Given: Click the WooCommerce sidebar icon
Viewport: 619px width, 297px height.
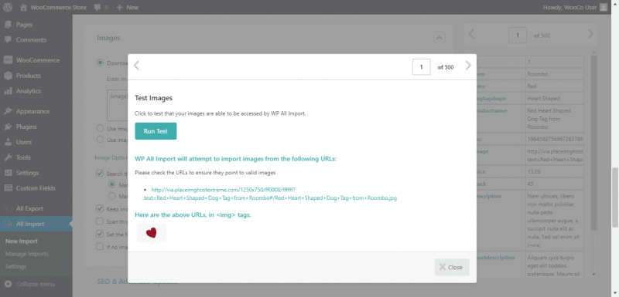Looking at the screenshot, I should pyautogui.click(x=8, y=60).
